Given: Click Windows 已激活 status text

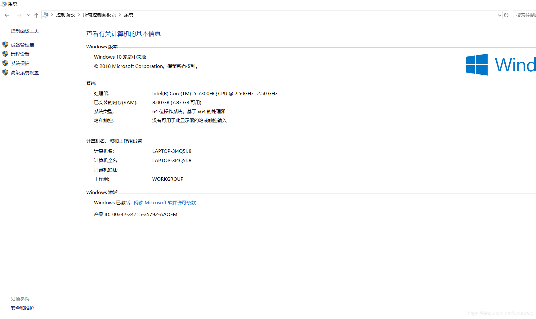Looking at the screenshot, I should coord(112,203).
